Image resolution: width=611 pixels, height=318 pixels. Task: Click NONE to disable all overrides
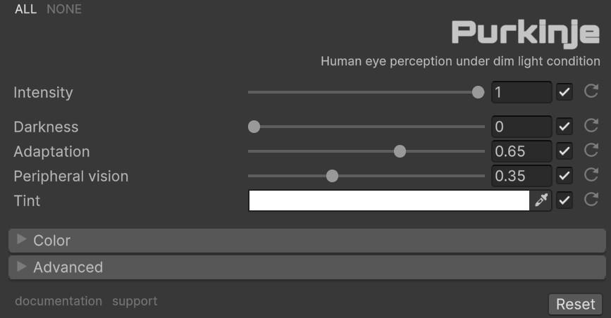(x=64, y=9)
